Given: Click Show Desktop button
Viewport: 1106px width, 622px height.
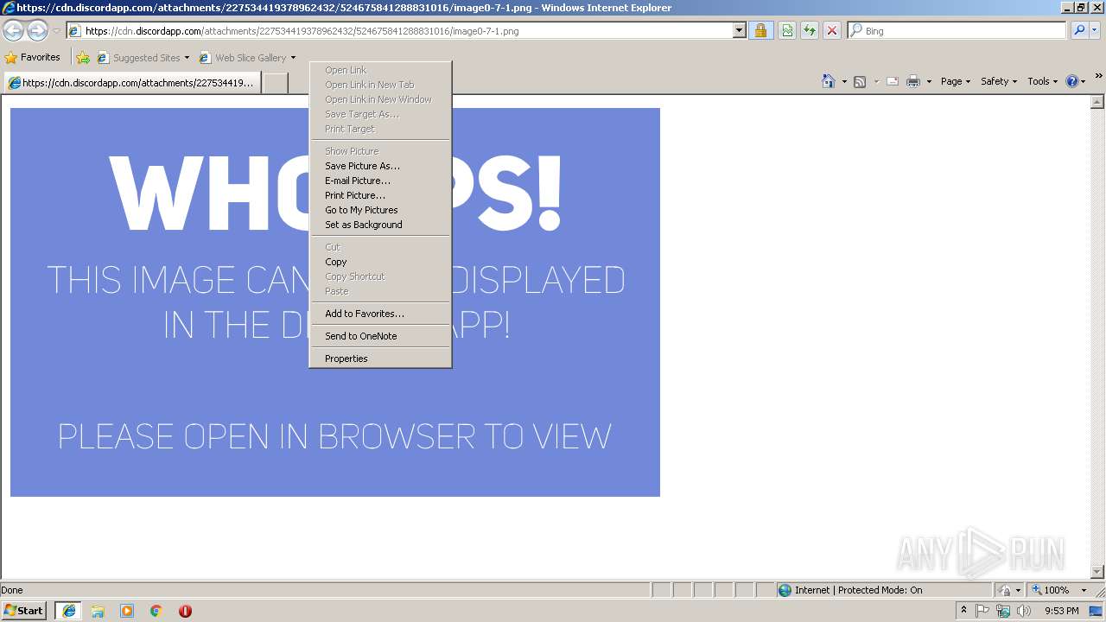Looking at the screenshot, I should click(1097, 611).
